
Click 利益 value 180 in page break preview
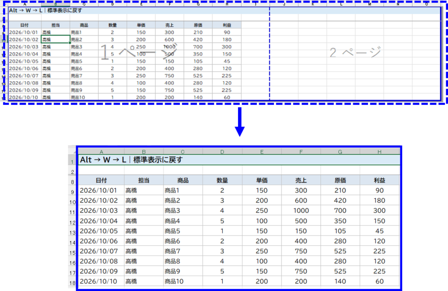227,39
